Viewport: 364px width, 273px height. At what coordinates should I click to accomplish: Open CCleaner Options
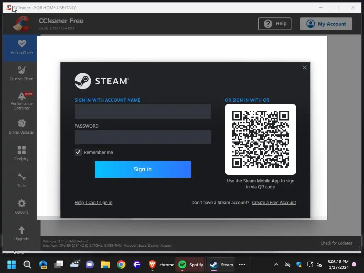21,207
